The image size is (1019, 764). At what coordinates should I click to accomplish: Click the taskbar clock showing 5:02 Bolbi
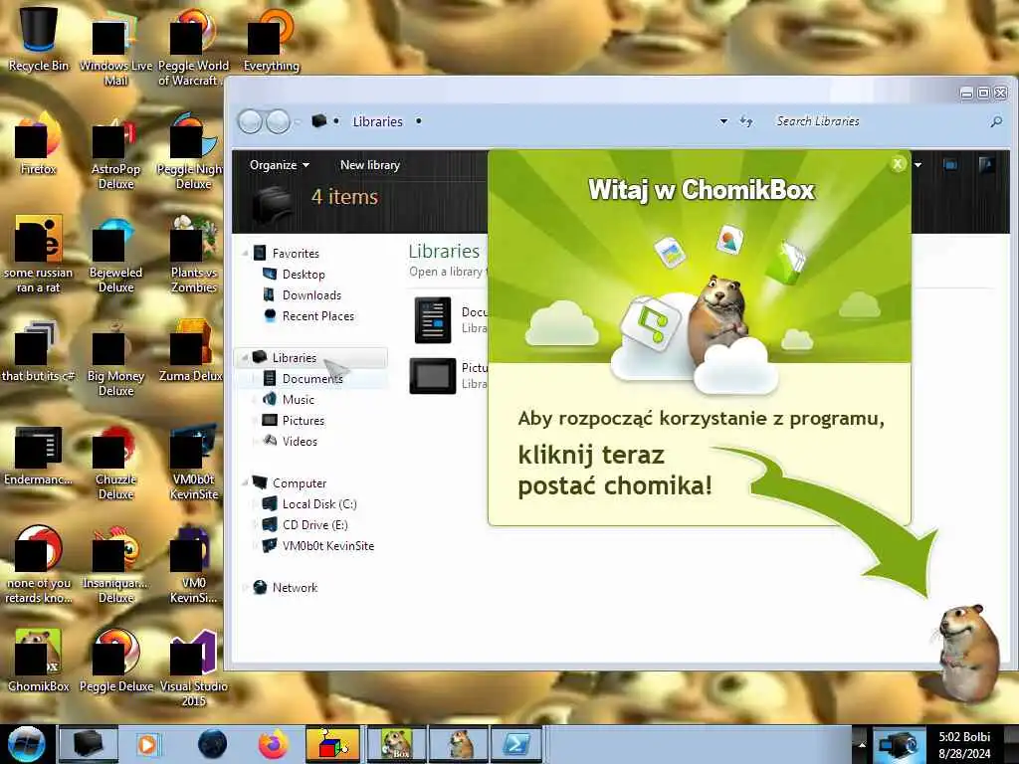964,745
